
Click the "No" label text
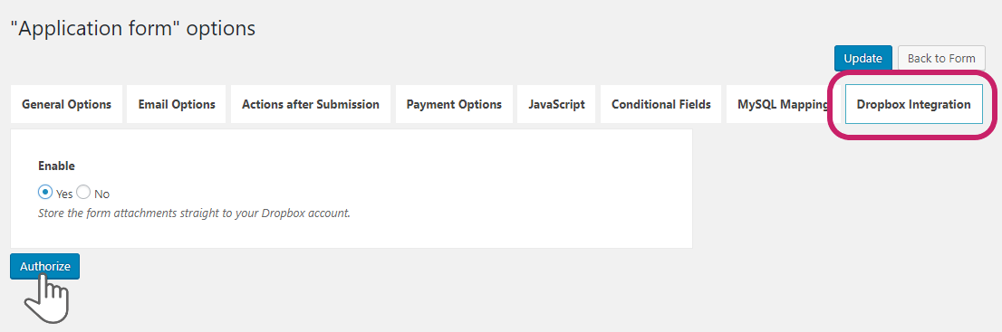[102, 194]
